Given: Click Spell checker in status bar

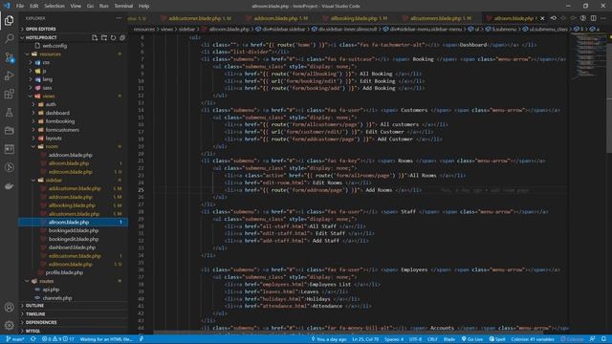Looking at the screenshot, I should [497, 339].
